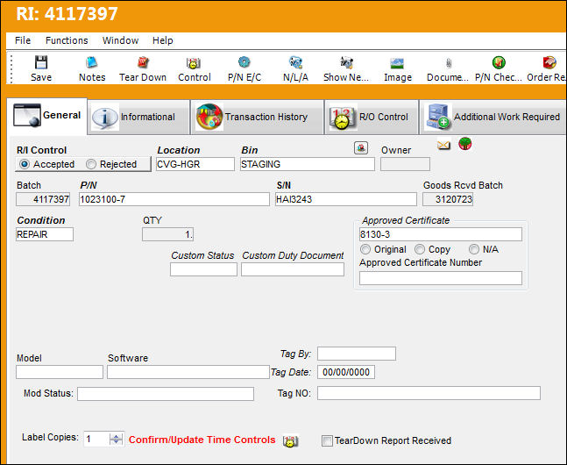Open Notes from the toolbar
The height and width of the screenshot is (465, 567).
pyautogui.click(x=92, y=68)
